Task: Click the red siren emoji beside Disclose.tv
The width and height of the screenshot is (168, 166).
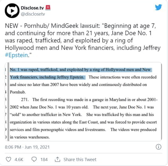Action: click(x=48, y=8)
